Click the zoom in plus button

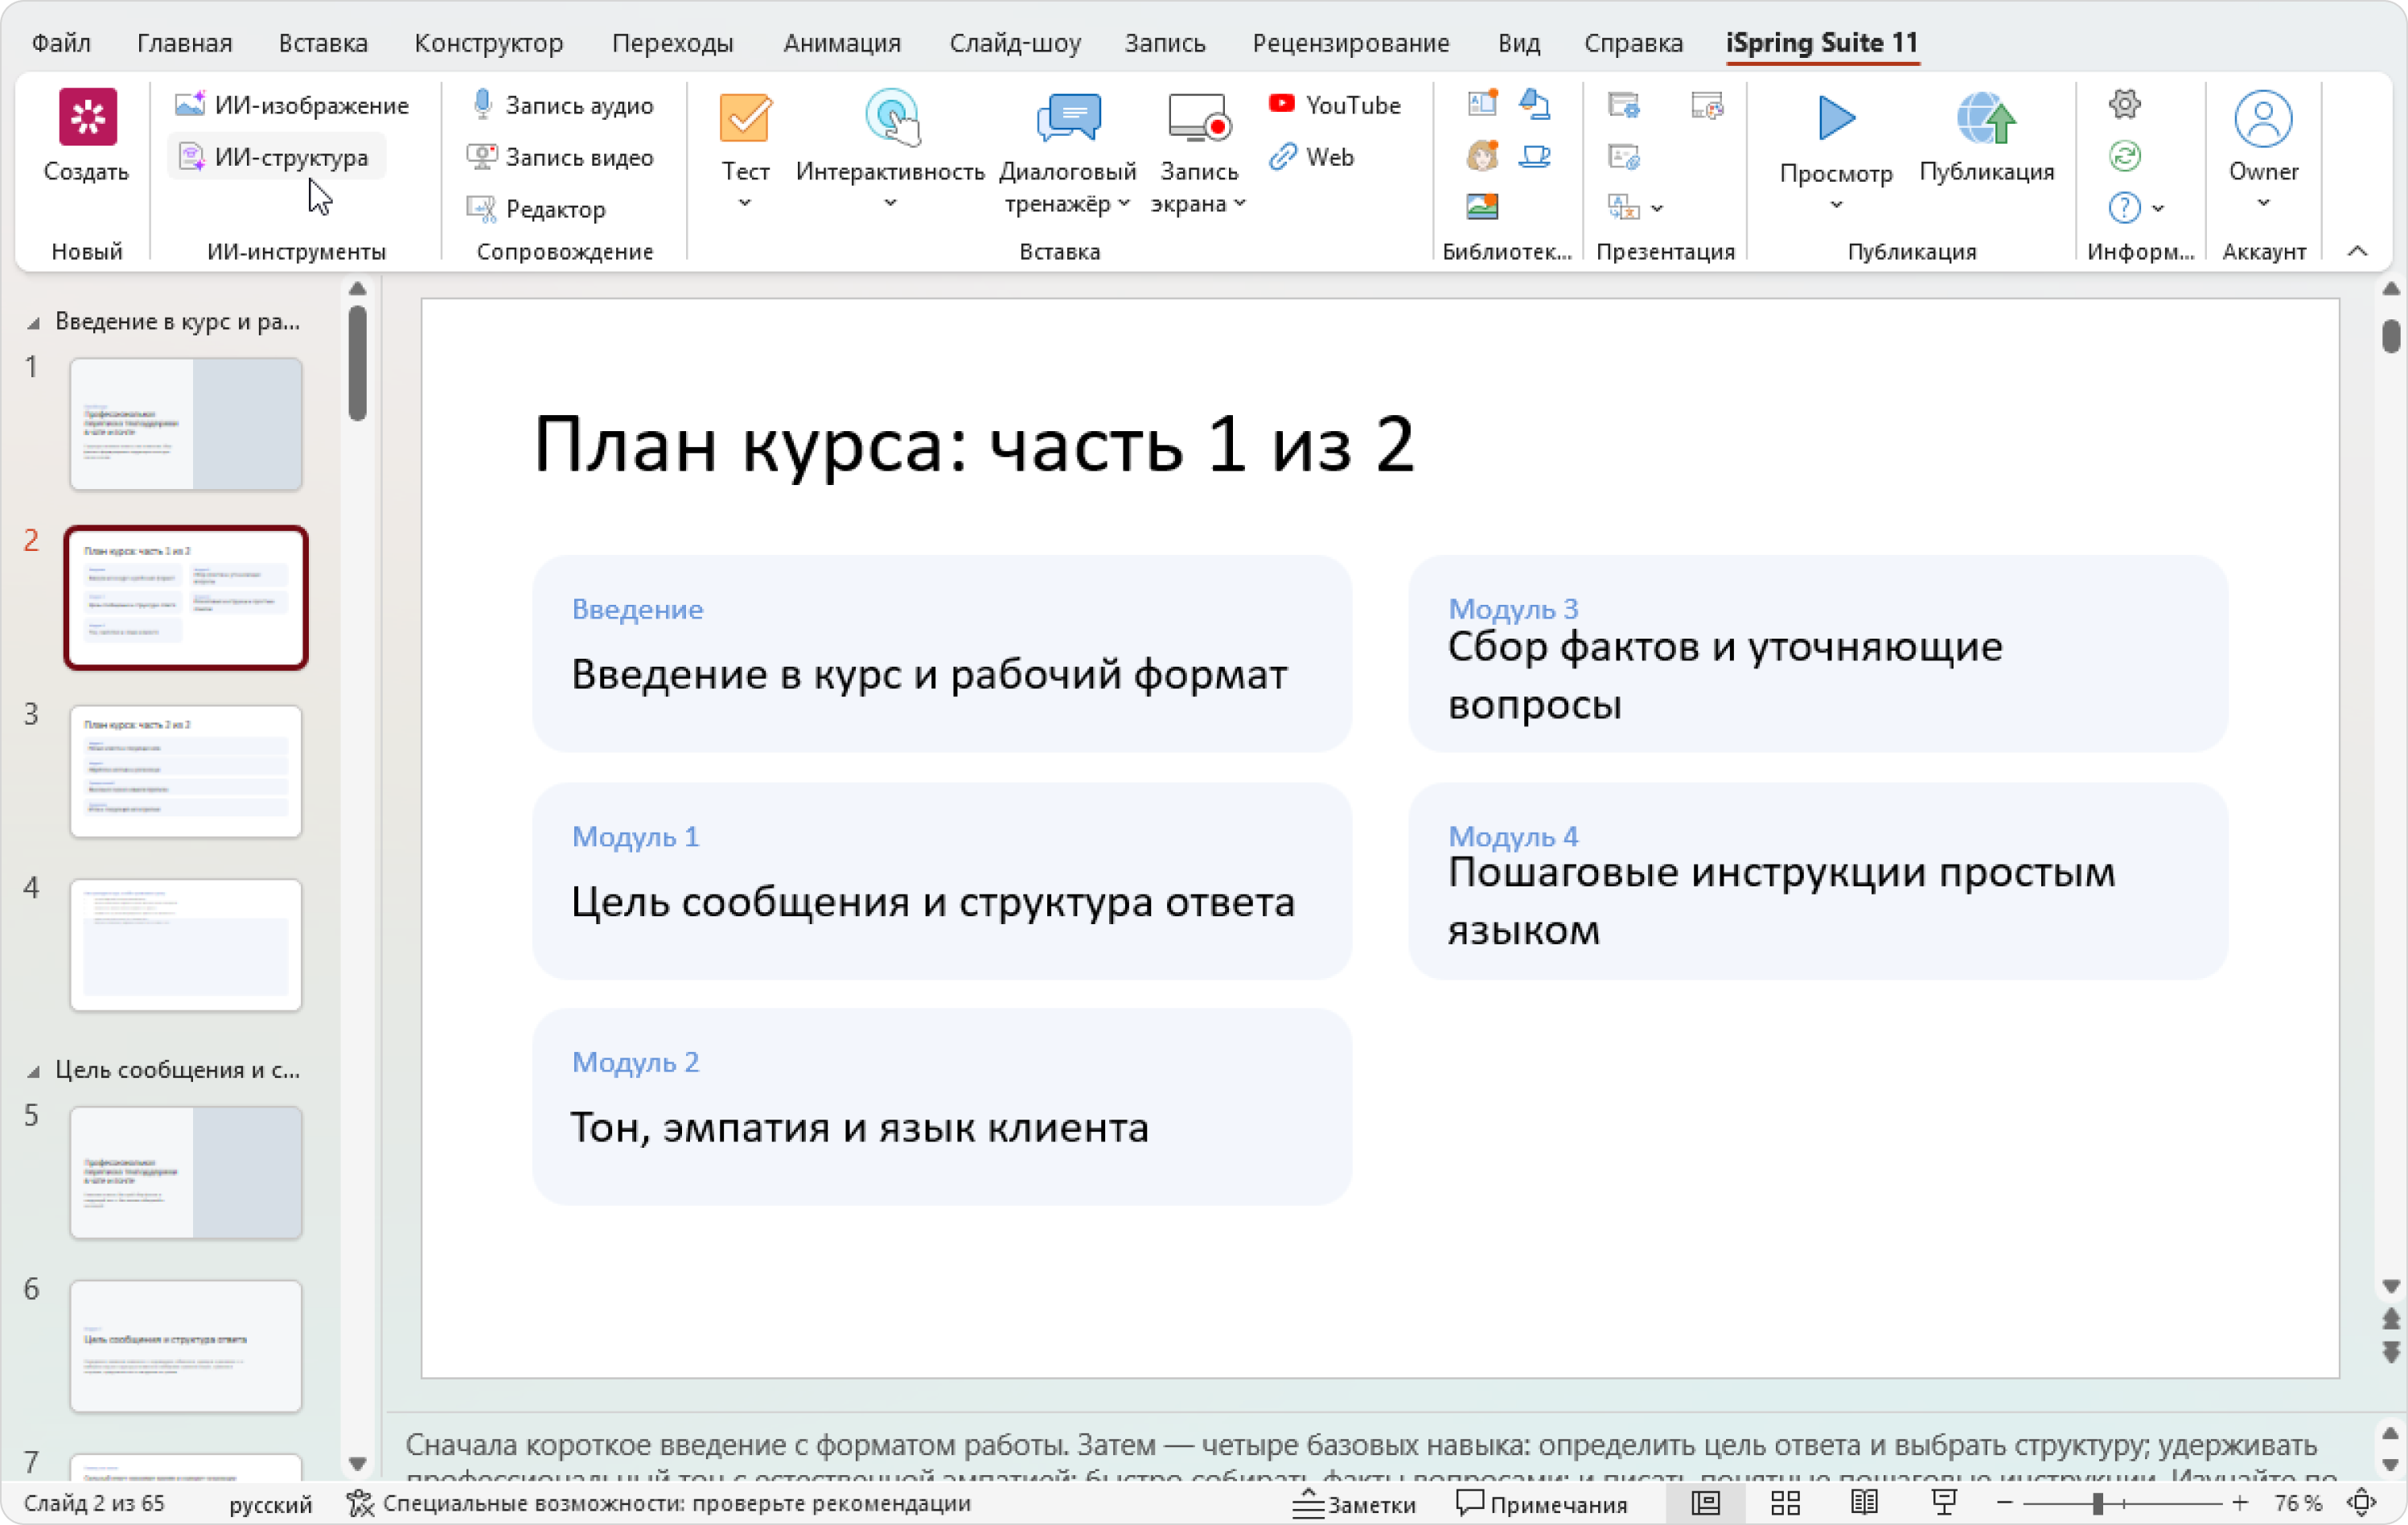pyautogui.click(x=2240, y=1503)
